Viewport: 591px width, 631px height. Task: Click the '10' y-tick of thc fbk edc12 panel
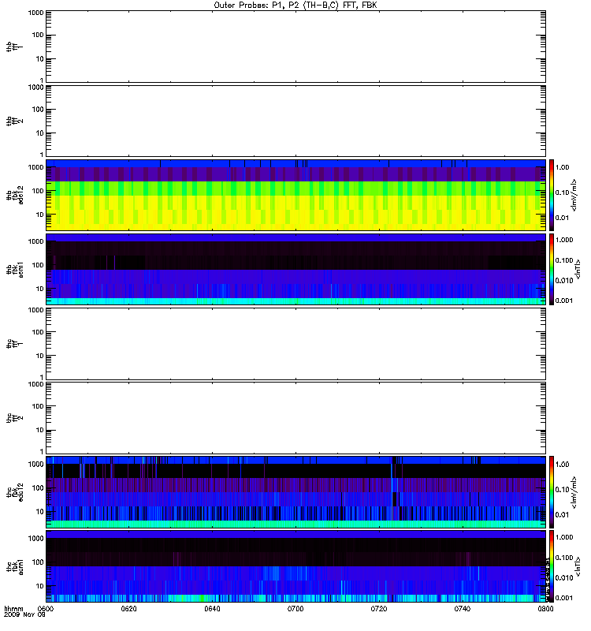coord(40,511)
